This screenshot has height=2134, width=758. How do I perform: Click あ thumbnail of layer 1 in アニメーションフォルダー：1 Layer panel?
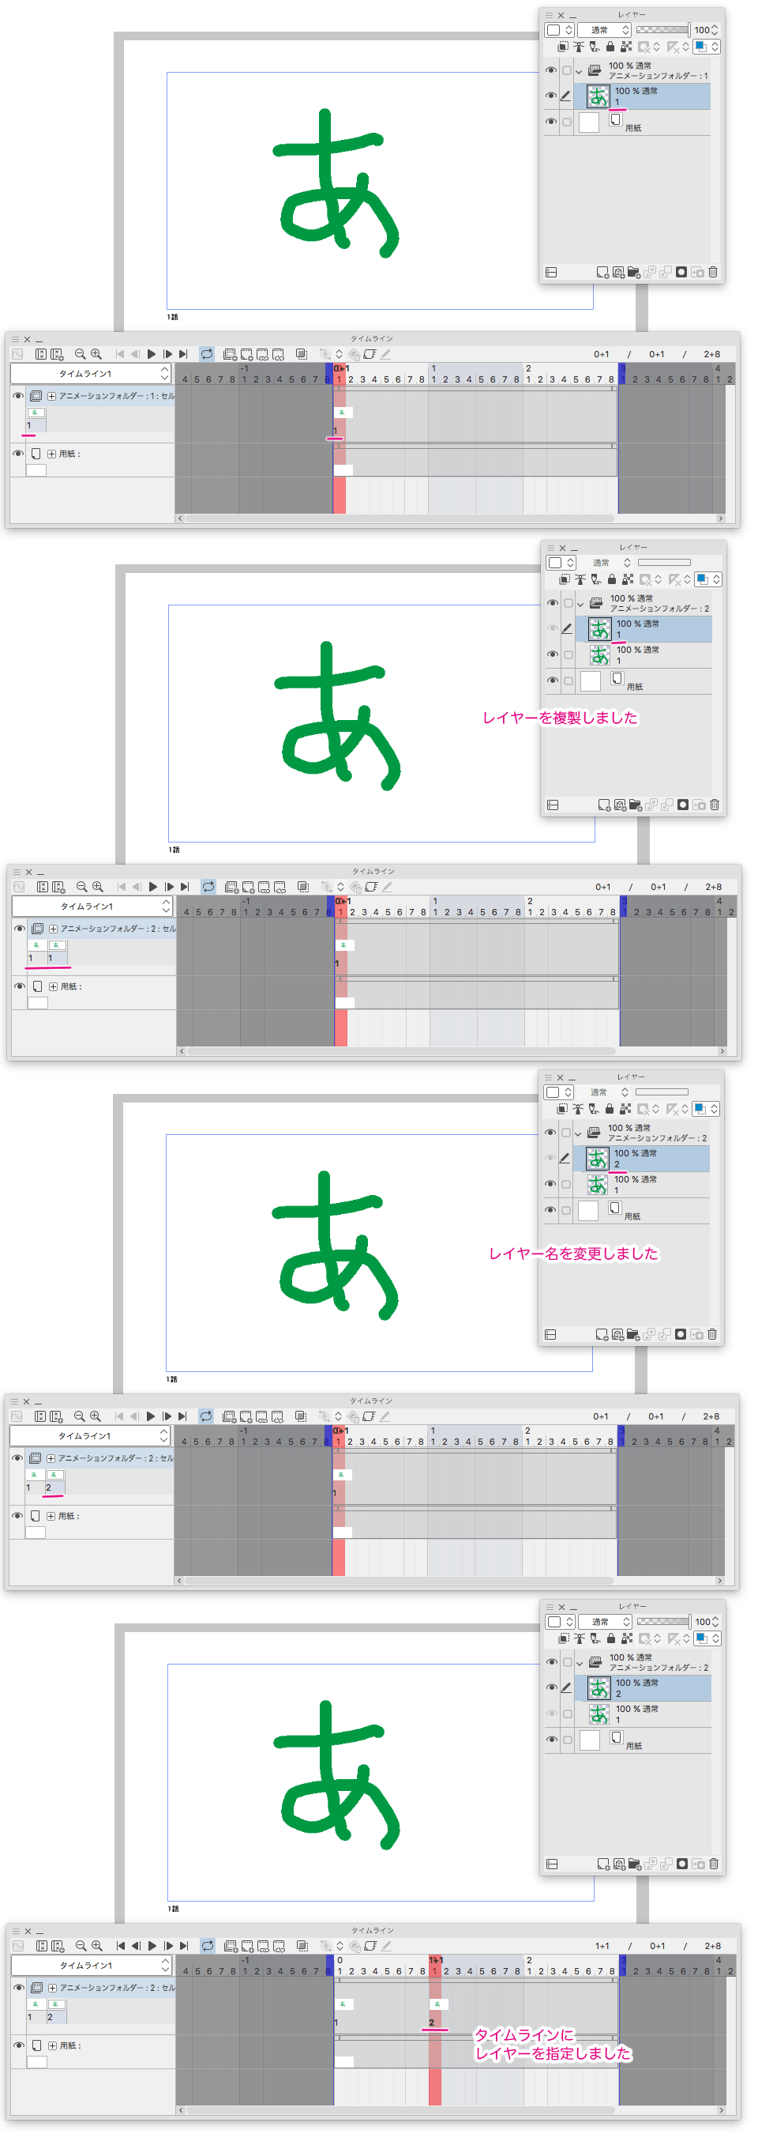click(x=599, y=96)
